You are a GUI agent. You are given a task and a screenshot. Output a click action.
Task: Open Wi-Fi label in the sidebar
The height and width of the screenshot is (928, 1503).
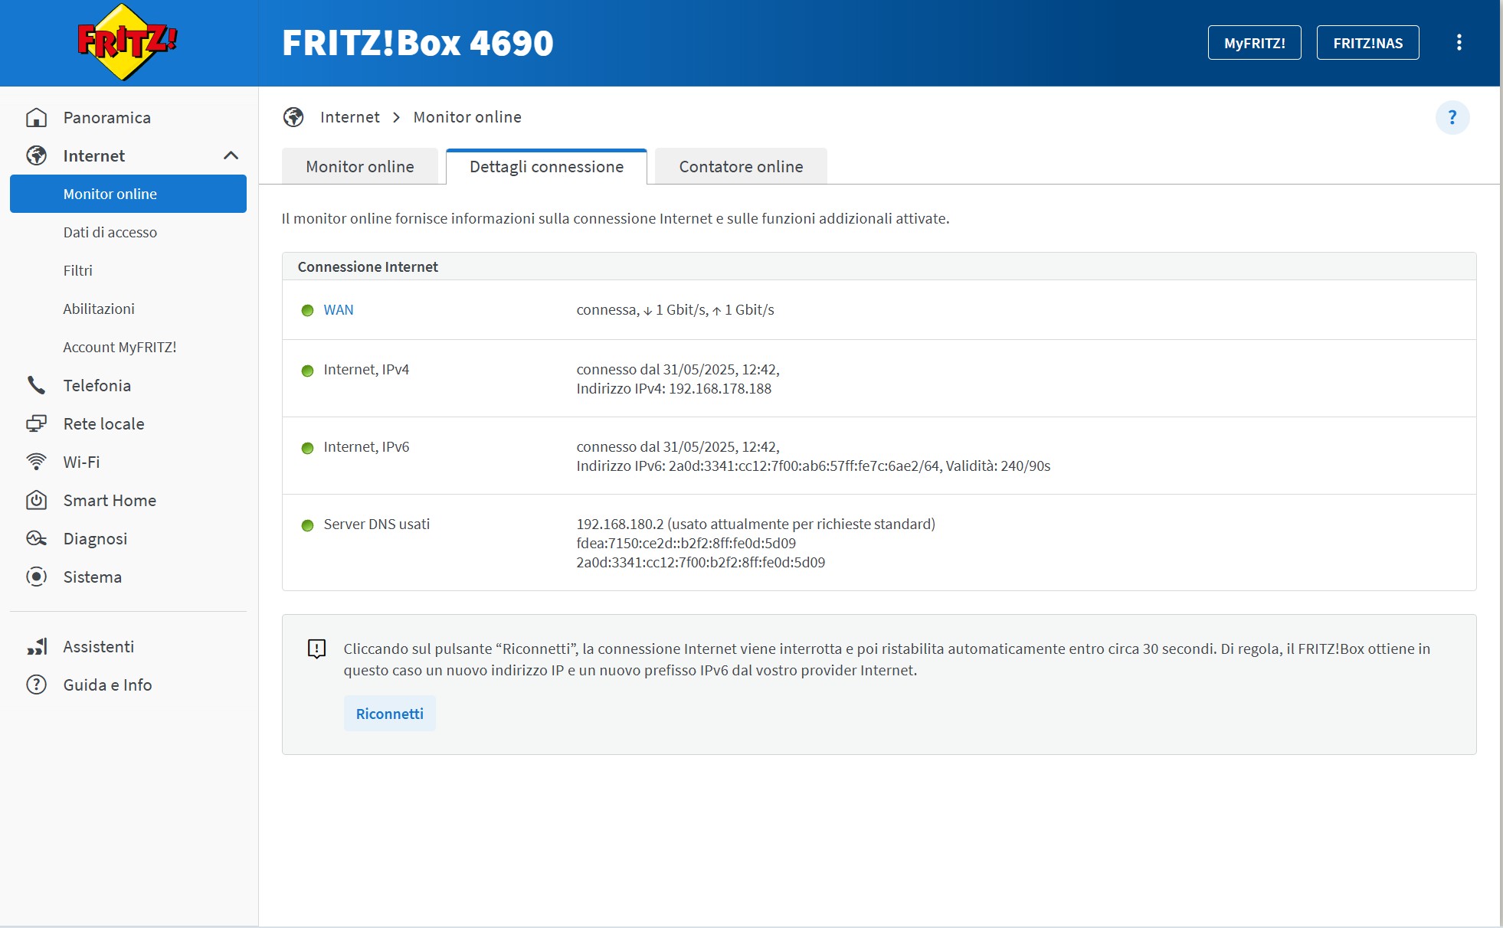[x=81, y=462]
